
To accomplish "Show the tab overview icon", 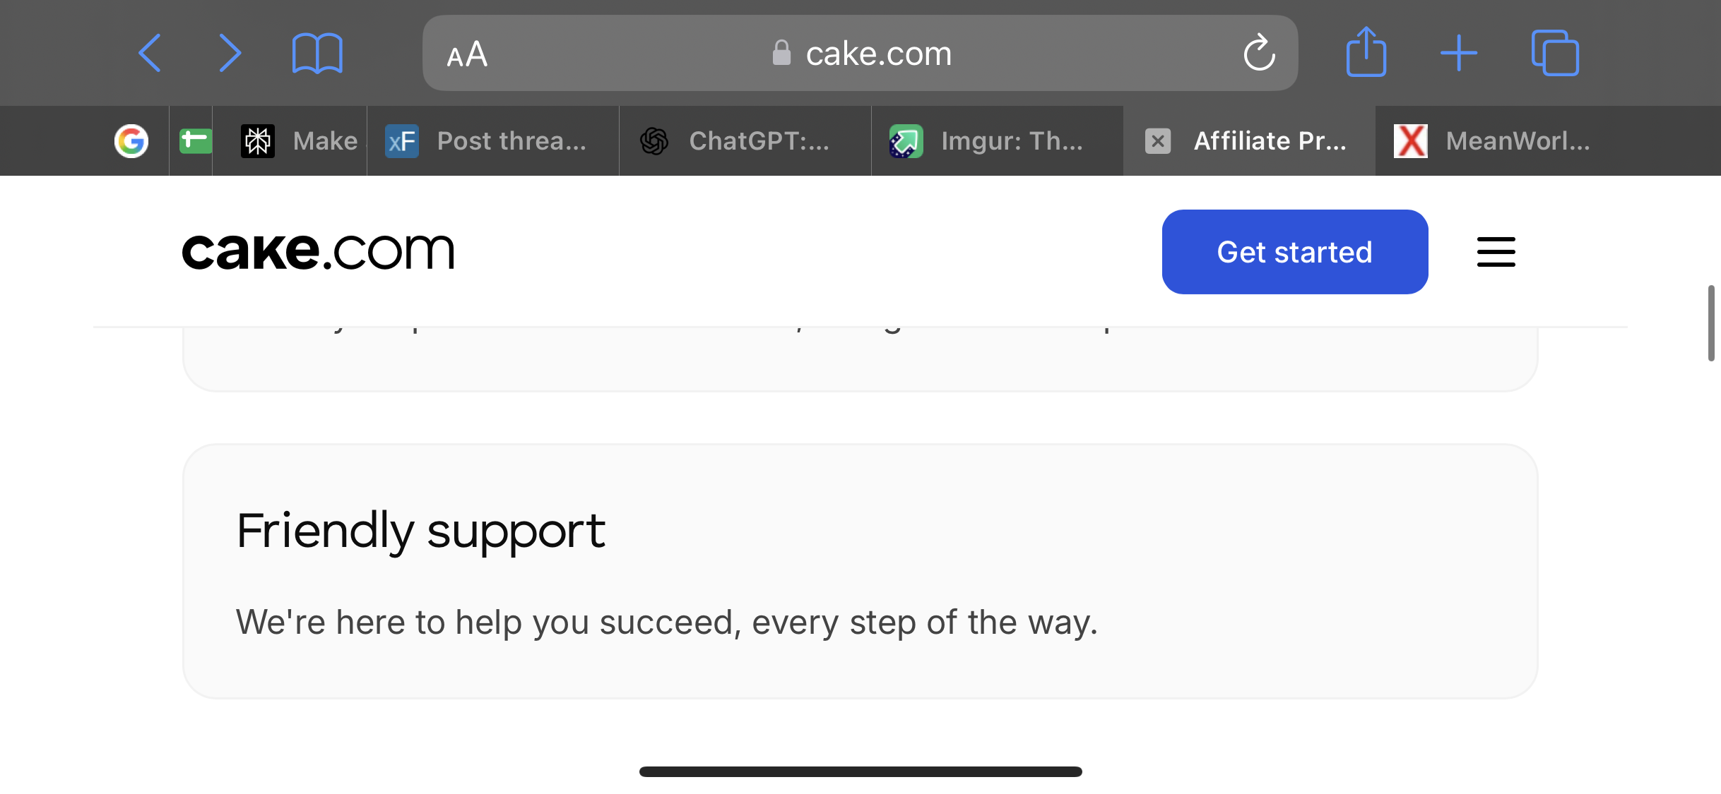I will pos(1555,53).
